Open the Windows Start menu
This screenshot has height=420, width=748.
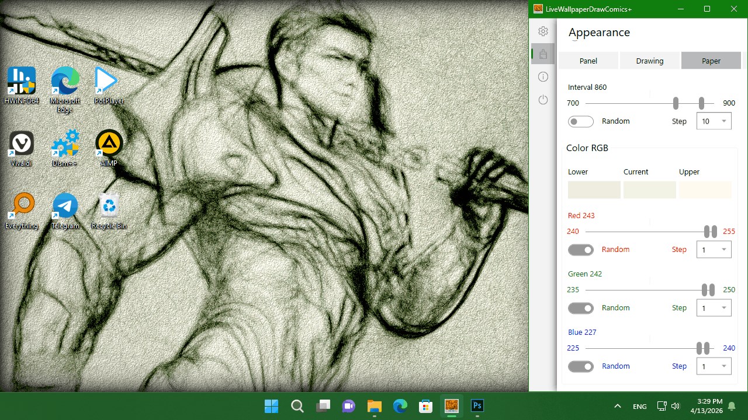click(x=272, y=406)
